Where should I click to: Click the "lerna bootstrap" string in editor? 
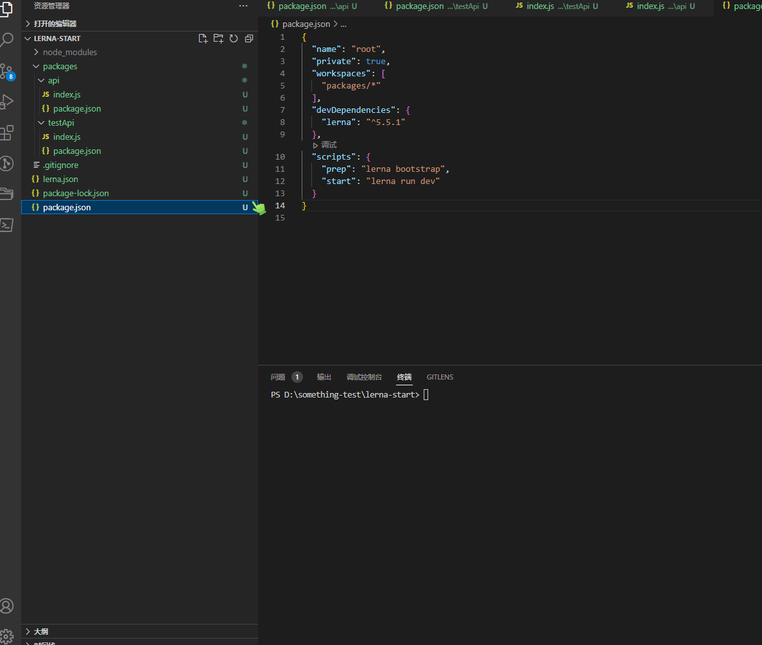point(403,169)
